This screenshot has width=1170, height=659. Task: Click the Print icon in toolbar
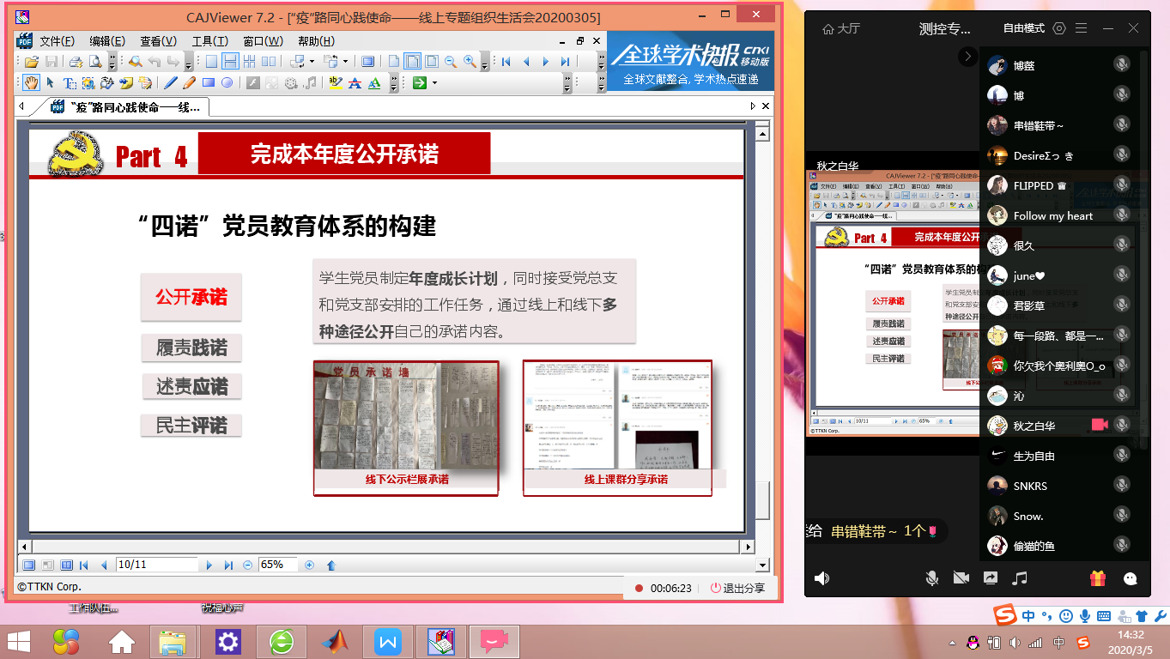click(75, 62)
